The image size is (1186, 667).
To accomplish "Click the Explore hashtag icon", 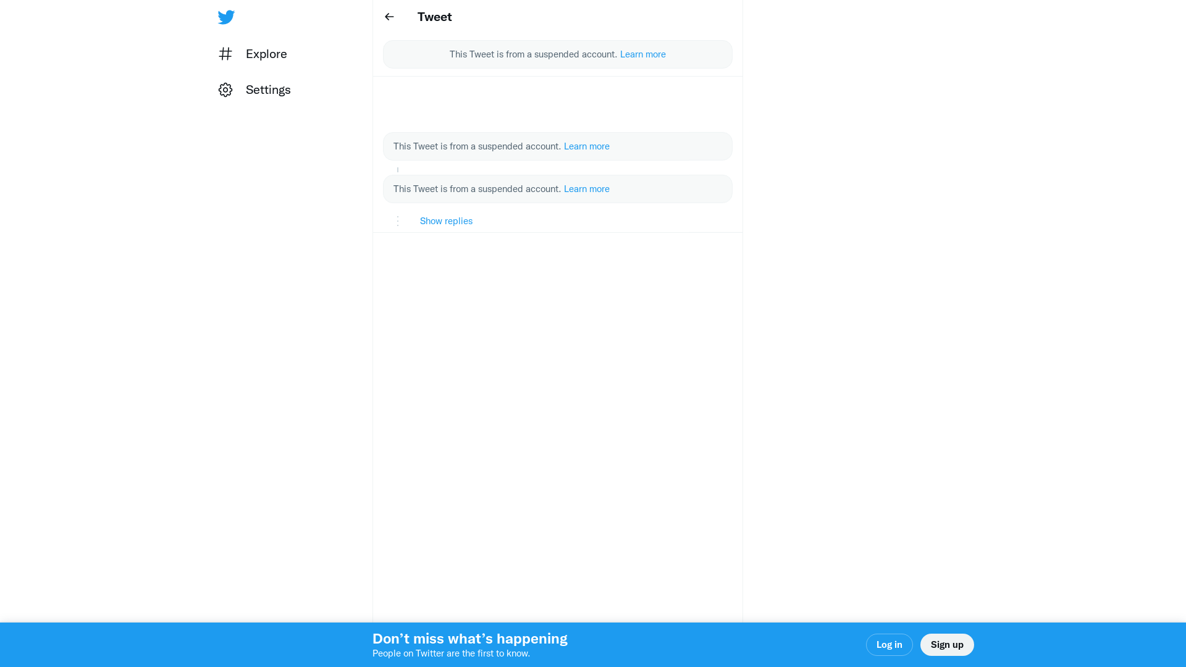I will [225, 54].
